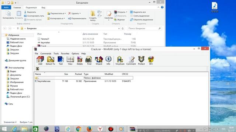Screen dimensions: 236x132
Task: Open the Windows Start button
Action: tap(4, 129)
